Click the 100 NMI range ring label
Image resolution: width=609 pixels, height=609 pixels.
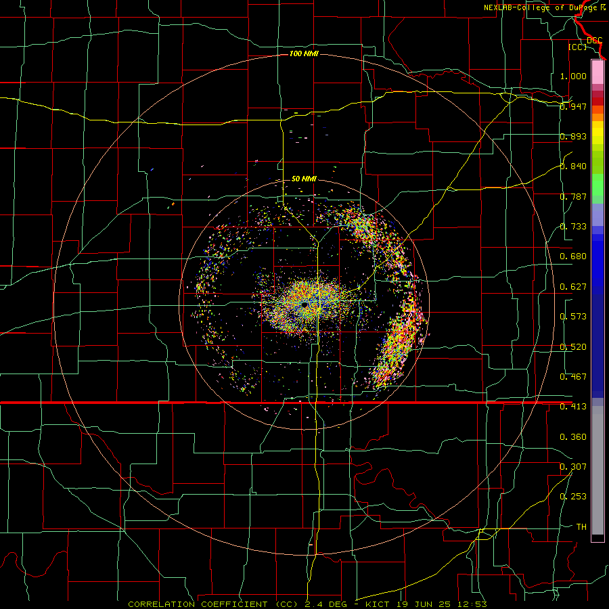pyautogui.click(x=304, y=53)
